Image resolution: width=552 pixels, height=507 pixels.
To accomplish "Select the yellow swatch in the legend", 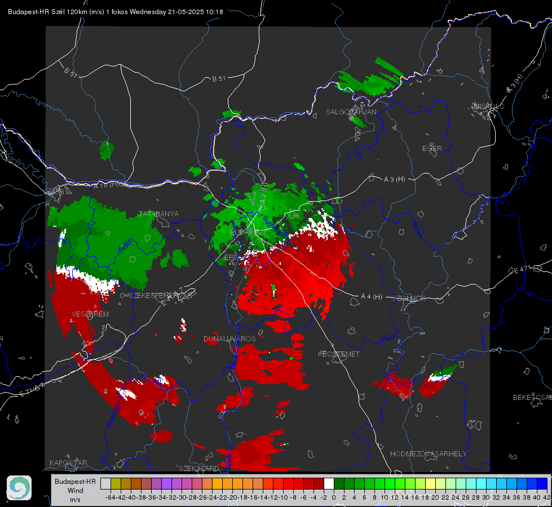I will [430, 483].
